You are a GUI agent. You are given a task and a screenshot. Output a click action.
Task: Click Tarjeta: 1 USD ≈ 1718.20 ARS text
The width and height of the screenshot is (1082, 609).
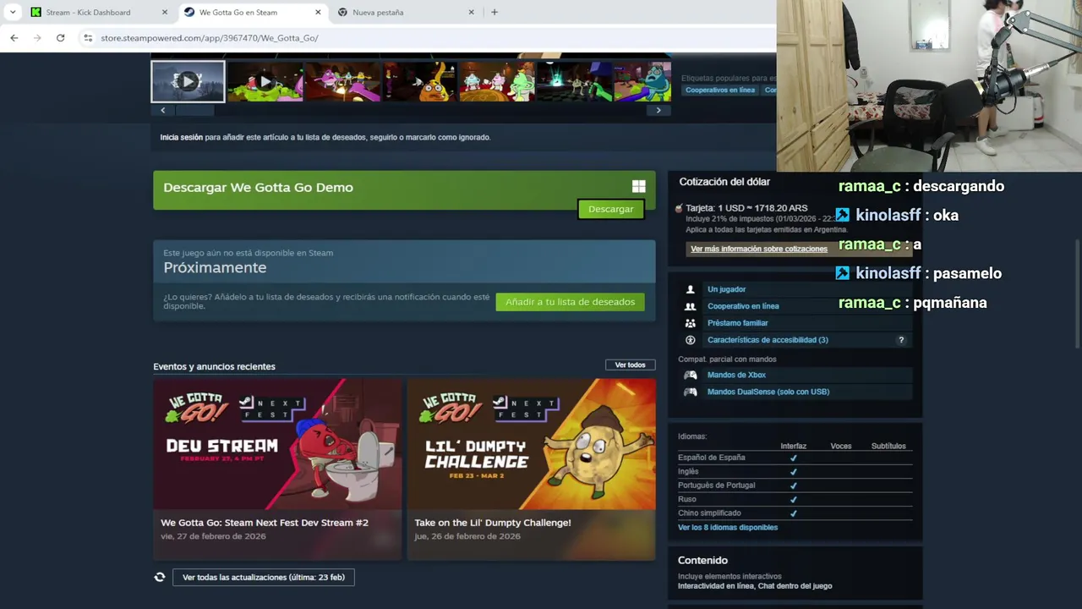(x=746, y=208)
